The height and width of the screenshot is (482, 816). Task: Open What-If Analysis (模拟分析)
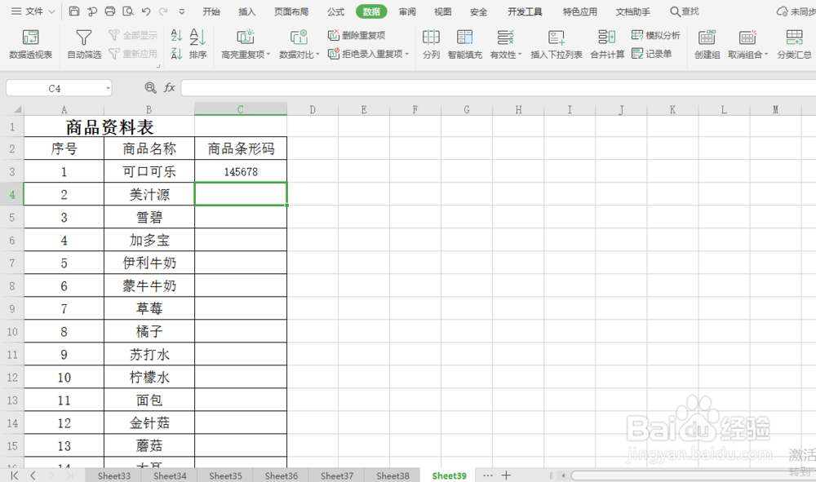[658, 36]
